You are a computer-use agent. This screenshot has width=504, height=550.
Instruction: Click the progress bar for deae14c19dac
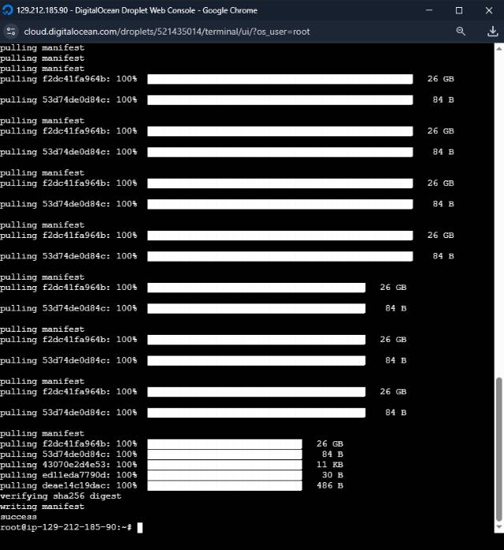(x=224, y=485)
